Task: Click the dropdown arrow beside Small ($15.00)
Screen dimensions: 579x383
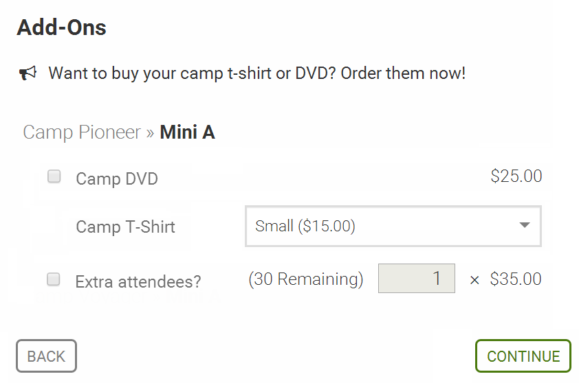Action: pyautogui.click(x=525, y=225)
